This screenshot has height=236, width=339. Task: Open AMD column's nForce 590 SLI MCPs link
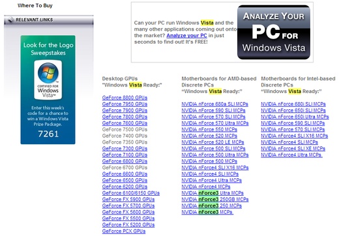[213, 111]
